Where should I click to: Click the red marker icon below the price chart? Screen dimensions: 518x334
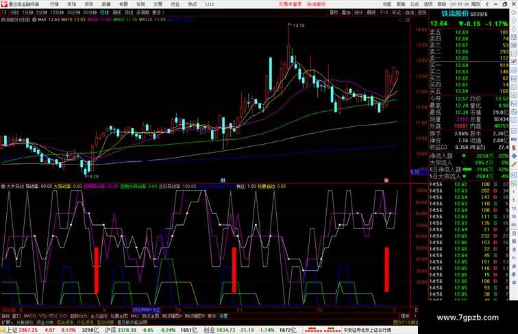[x=386, y=180]
